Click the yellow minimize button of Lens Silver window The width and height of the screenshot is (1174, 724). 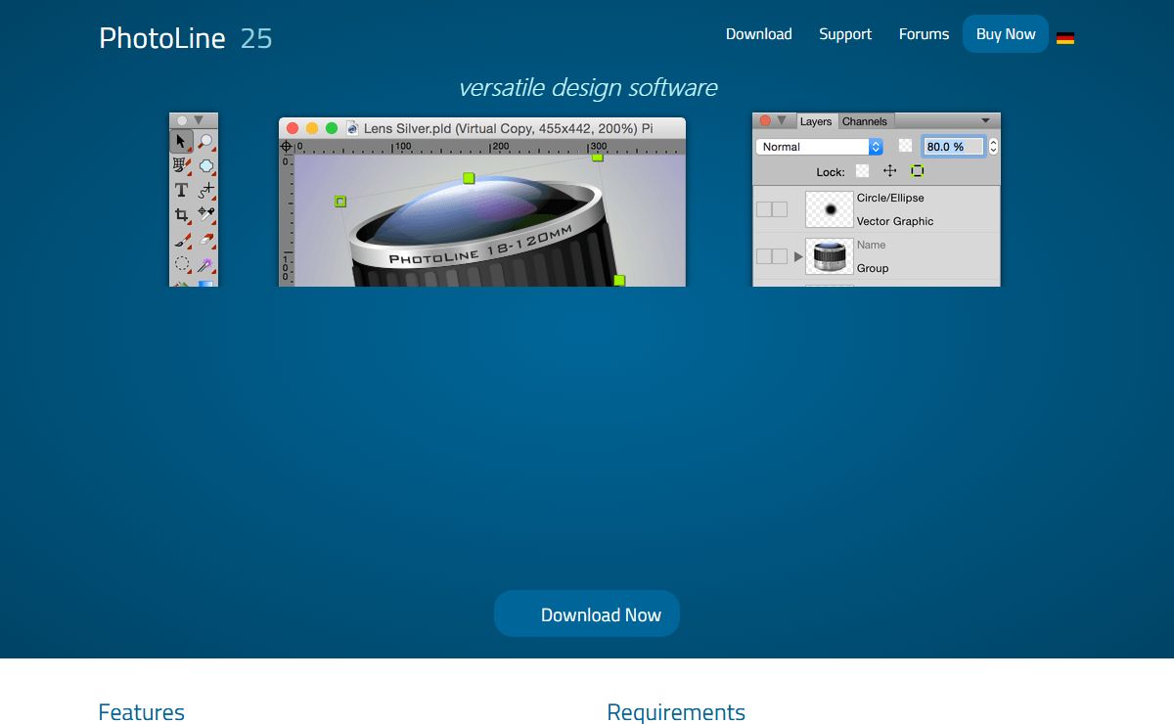pos(312,128)
